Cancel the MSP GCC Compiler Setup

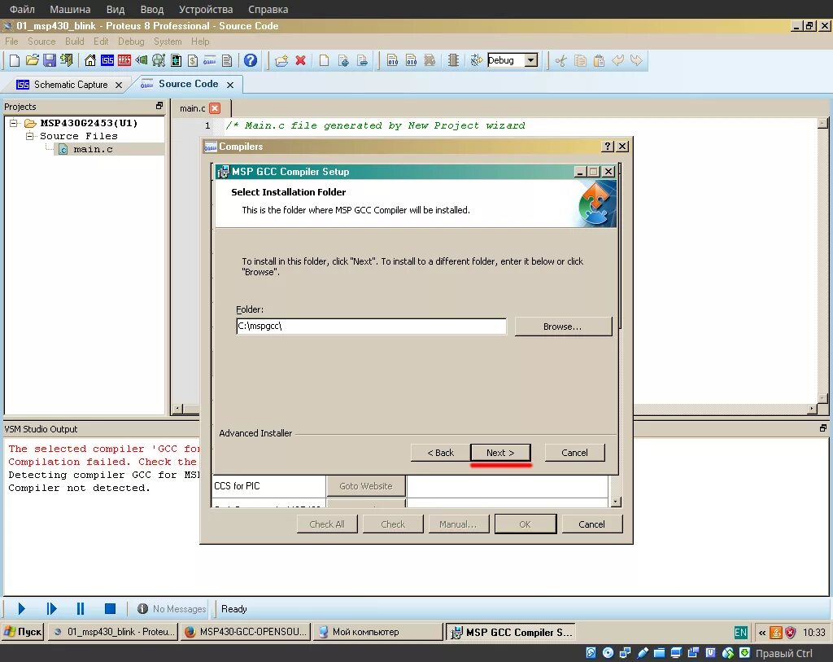[574, 453]
